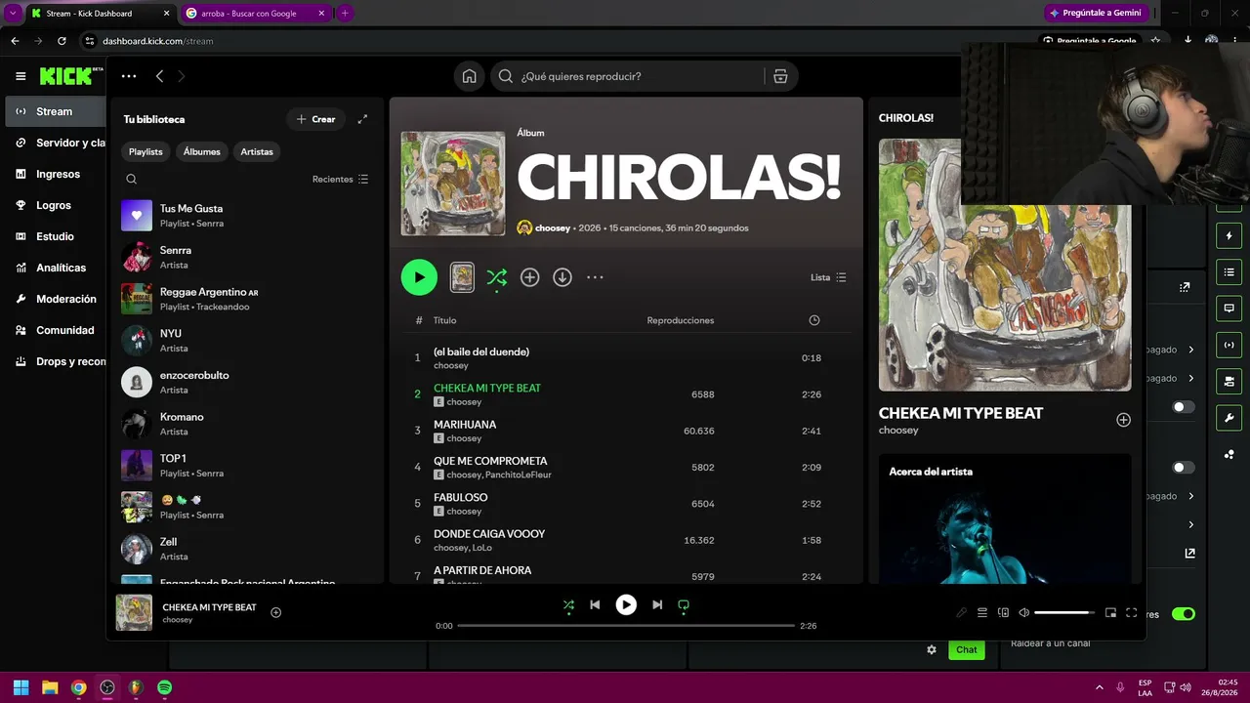The width and height of the screenshot is (1250, 703).
Task: Enter Spotify fullscreen mode
Action: tap(1132, 612)
